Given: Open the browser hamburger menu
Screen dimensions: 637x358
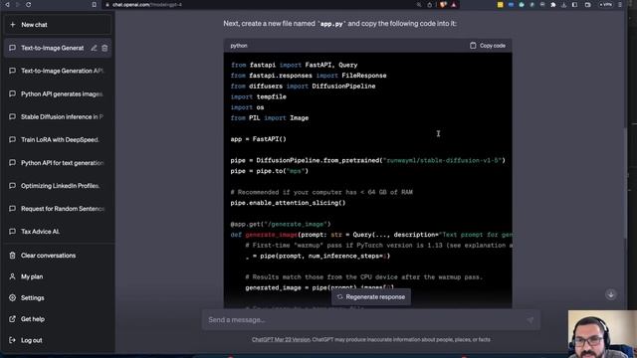Looking at the screenshot, I should pyautogui.click(x=619, y=4).
